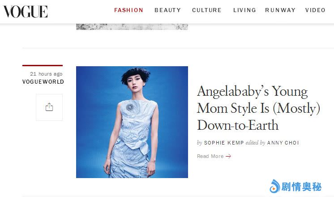Image resolution: width=334 pixels, height=200 pixels.
Task: Click the blue watermark logo icon
Action: point(275,187)
